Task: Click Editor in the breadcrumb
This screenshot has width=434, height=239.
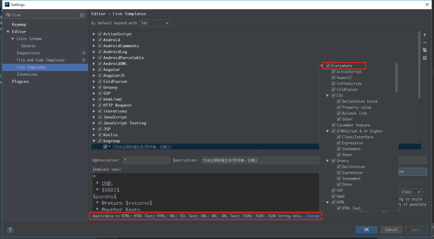Action: coord(98,14)
